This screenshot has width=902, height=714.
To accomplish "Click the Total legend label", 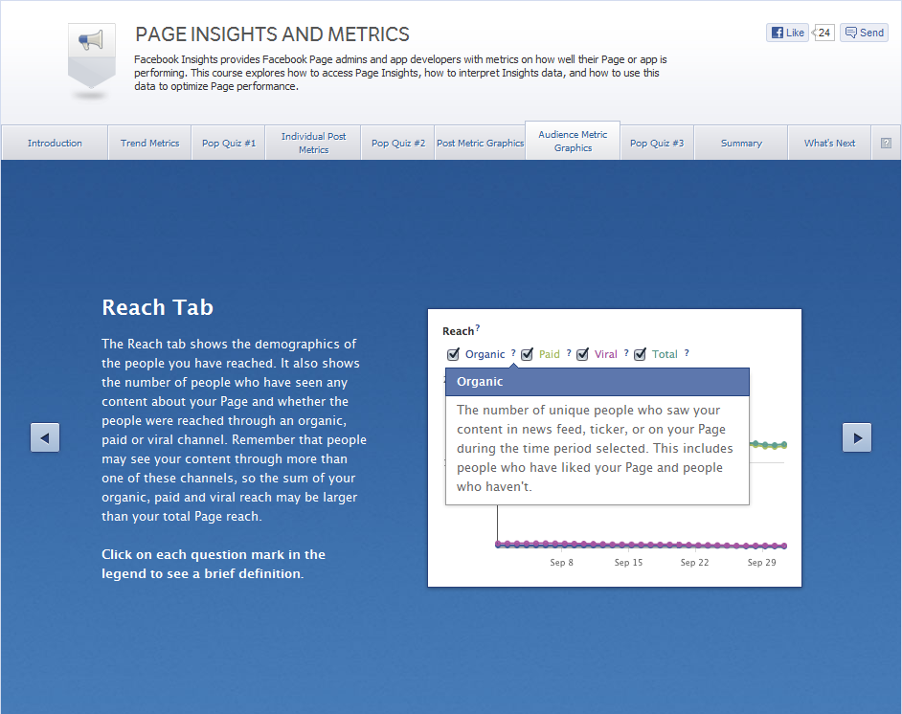I will coord(665,354).
